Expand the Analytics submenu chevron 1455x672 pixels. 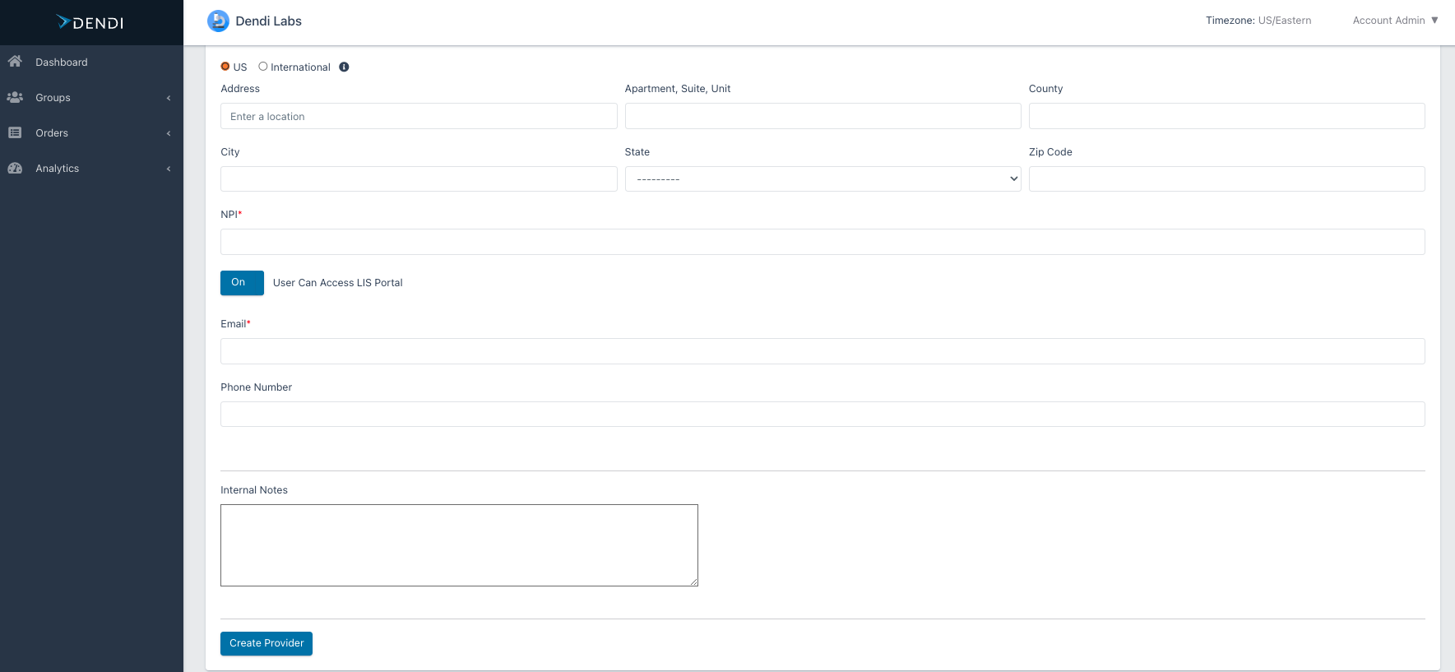169,169
